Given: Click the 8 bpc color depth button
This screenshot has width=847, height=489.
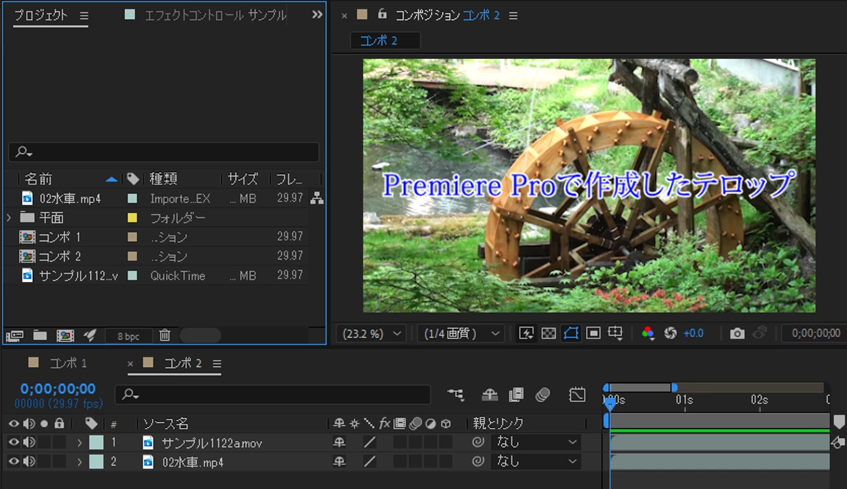Looking at the screenshot, I should 129,336.
